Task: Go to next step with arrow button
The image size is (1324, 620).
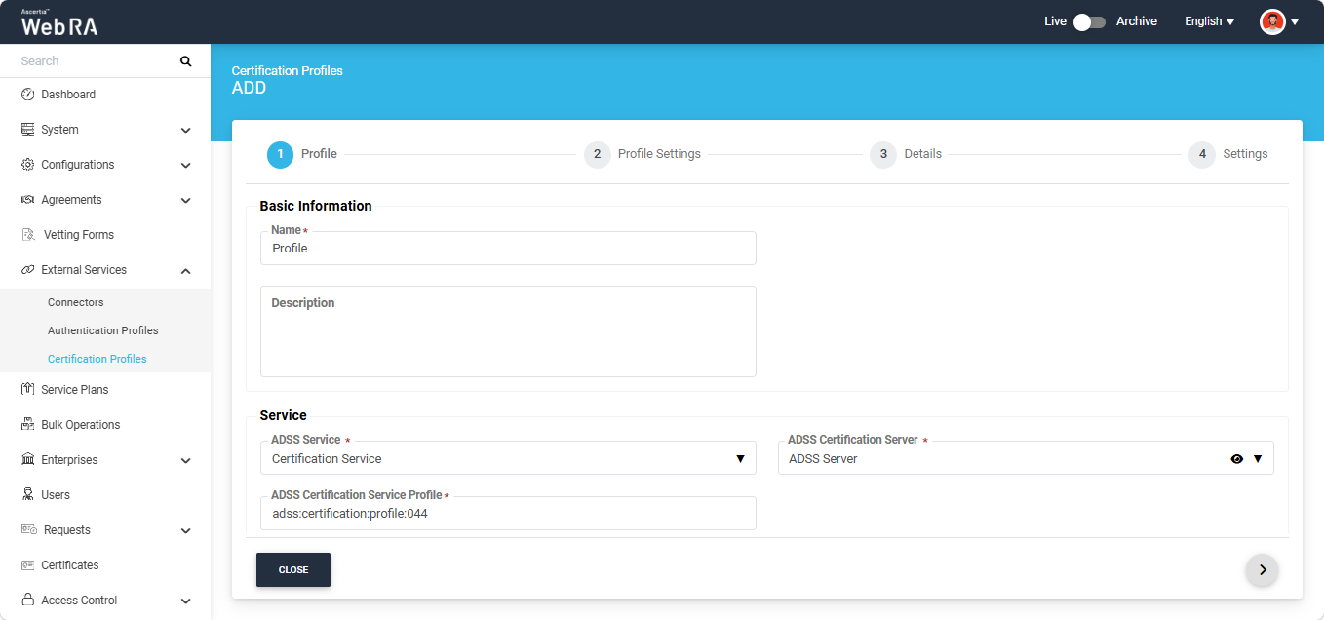Action: click(x=1263, y=570)
